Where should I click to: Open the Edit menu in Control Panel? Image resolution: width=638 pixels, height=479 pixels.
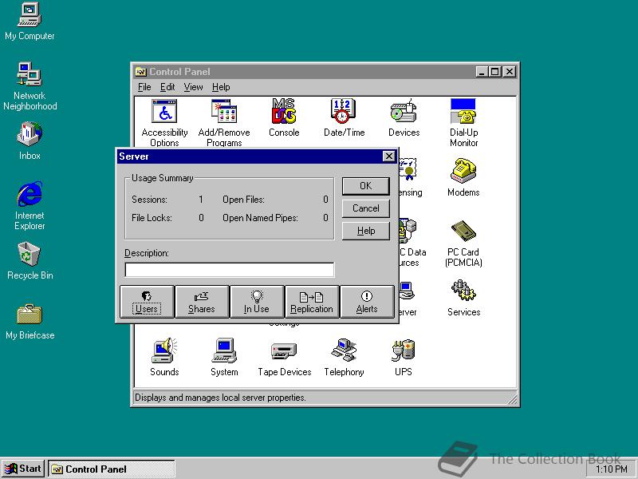(x=167, y=87)
